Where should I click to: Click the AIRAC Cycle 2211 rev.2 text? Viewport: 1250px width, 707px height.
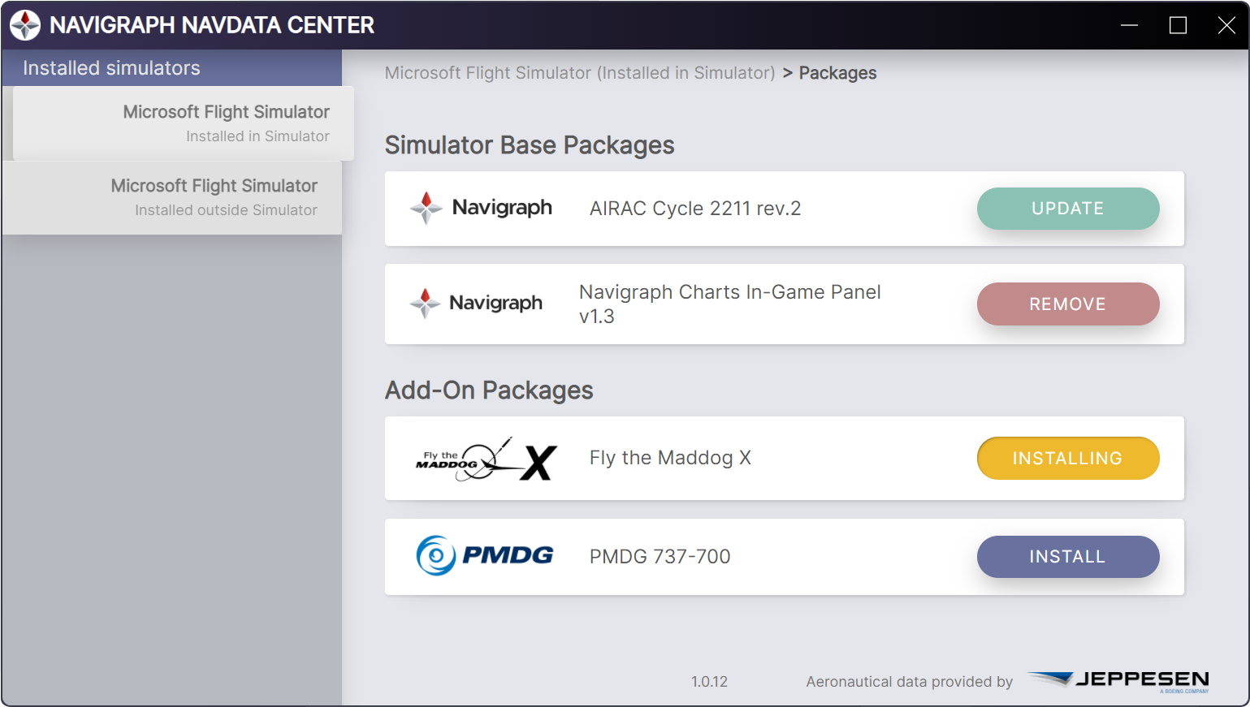695,209
